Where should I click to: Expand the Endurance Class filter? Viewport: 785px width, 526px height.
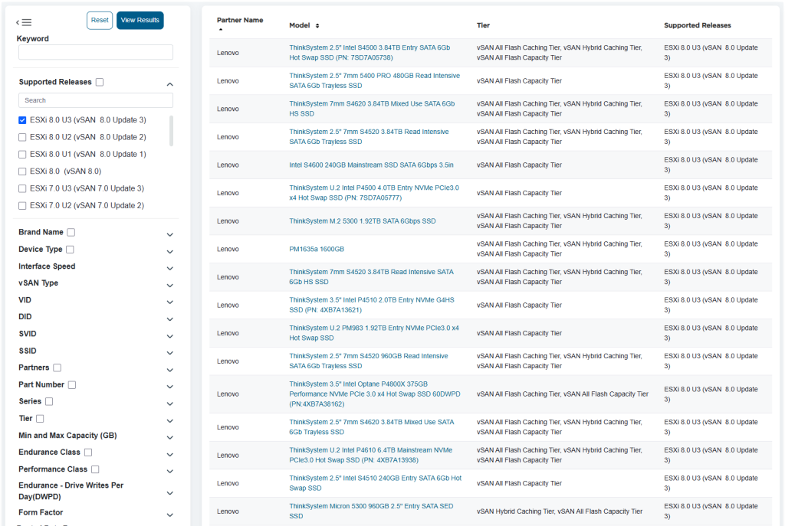[170, 455]
